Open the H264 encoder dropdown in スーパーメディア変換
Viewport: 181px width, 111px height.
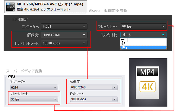point(34,88)
